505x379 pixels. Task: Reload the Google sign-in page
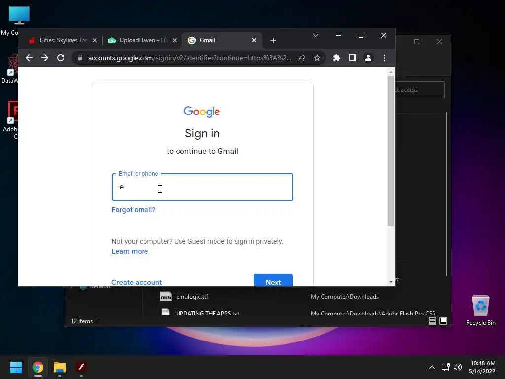pos(61,58)
